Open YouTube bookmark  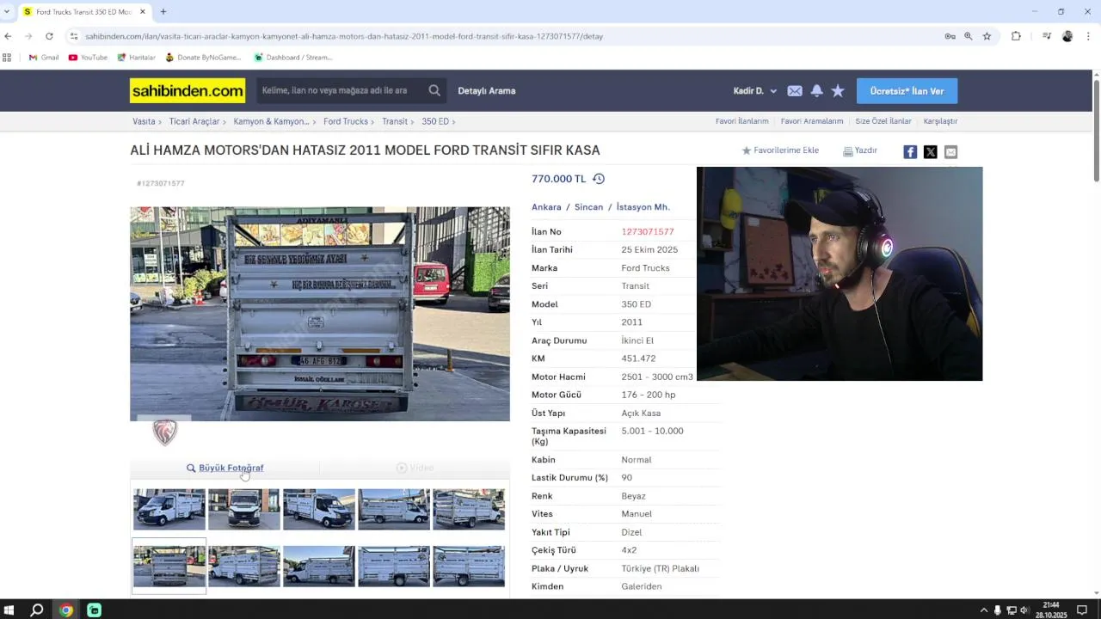tap(88, 58)
